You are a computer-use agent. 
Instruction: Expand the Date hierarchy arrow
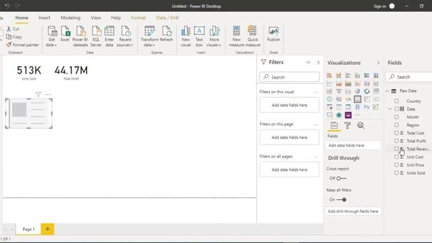point(390,109)
